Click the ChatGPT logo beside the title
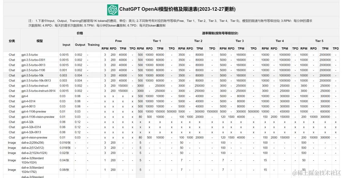The width and height of the screenshot is (343, 178). tap(113, 10)
